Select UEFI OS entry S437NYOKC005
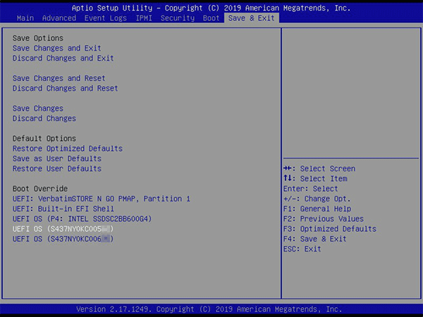 pyautogui.click(x=63, y=230)
